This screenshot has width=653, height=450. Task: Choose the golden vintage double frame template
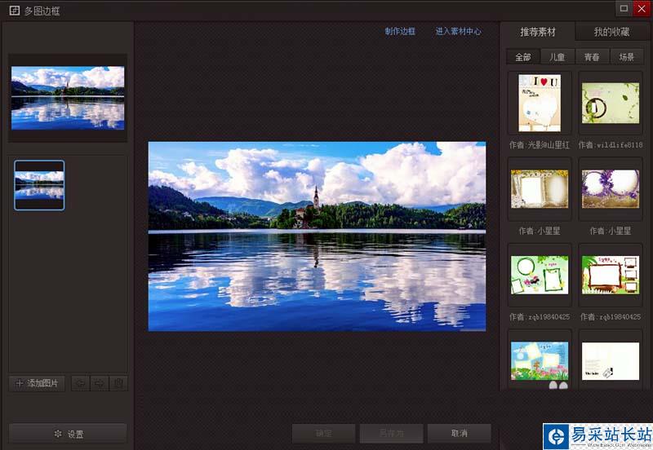coord(540,189)
